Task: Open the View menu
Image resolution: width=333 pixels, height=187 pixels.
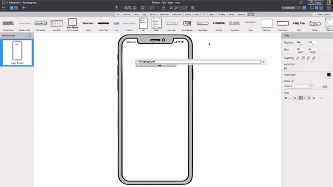Action: (170, 3)
